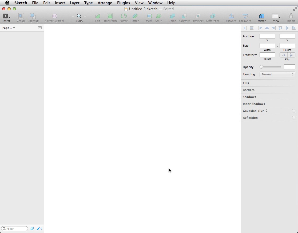Enable the Gaussian Blur checkbox
The height and width of the screenshot is (233, 298).
point(293,111)
